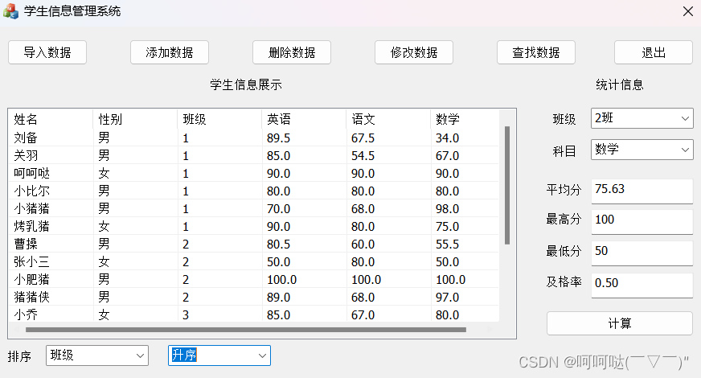The width and height of the screenshot is (701, 378).
Task: Click 刘备's 数学 score 34.0
Action: pos(448,138)
